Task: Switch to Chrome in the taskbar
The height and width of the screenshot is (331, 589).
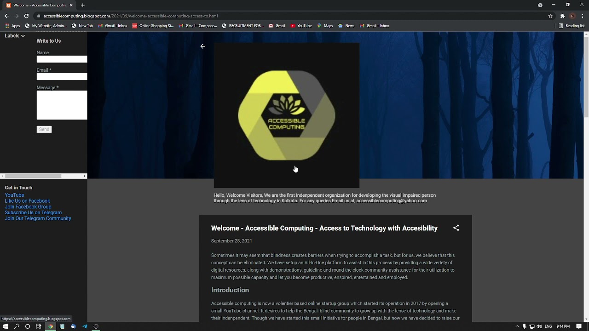Action: 51,326
